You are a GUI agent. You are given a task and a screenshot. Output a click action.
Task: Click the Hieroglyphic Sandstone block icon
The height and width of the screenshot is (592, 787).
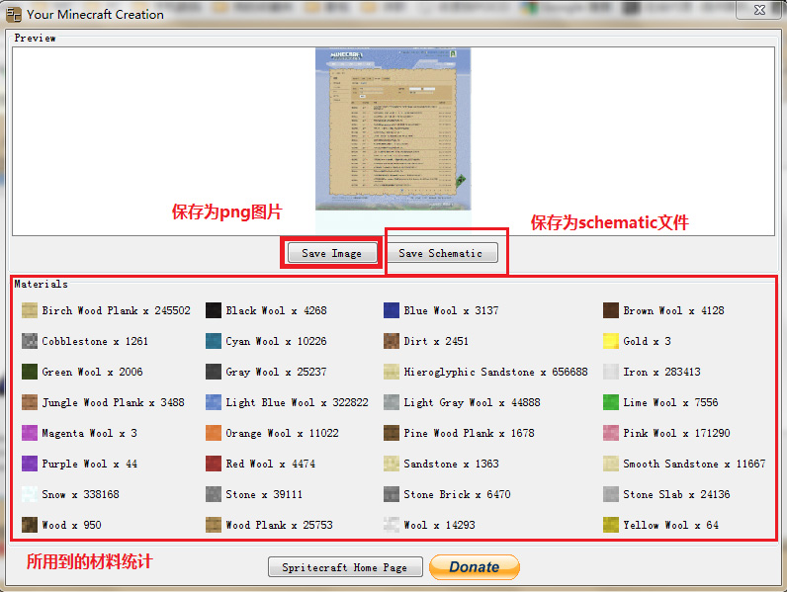coord(392,372)
